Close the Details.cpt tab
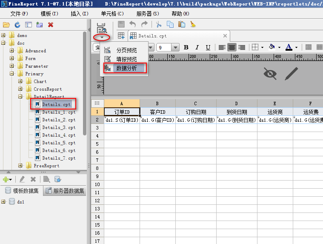 pos(225,36)
